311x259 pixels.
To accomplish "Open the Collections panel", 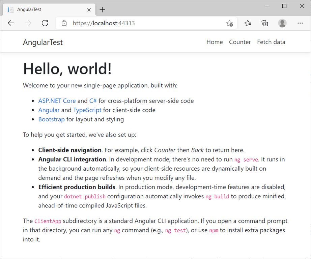I will (x=265, y=23).
